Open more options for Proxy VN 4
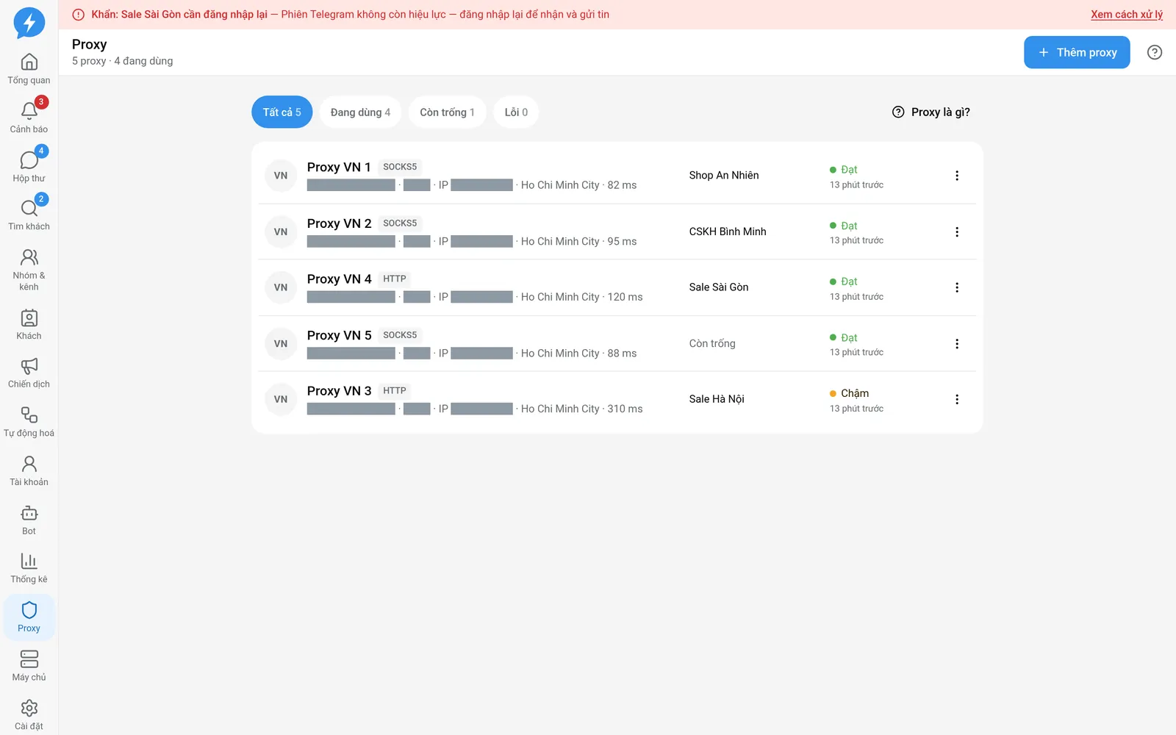 956,287
